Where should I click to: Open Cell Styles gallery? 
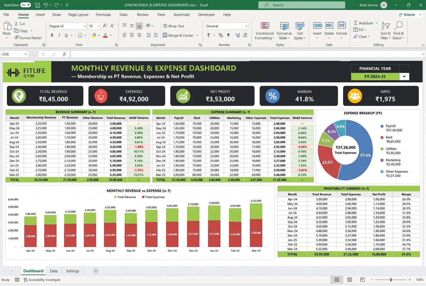(x=300, y=31)
